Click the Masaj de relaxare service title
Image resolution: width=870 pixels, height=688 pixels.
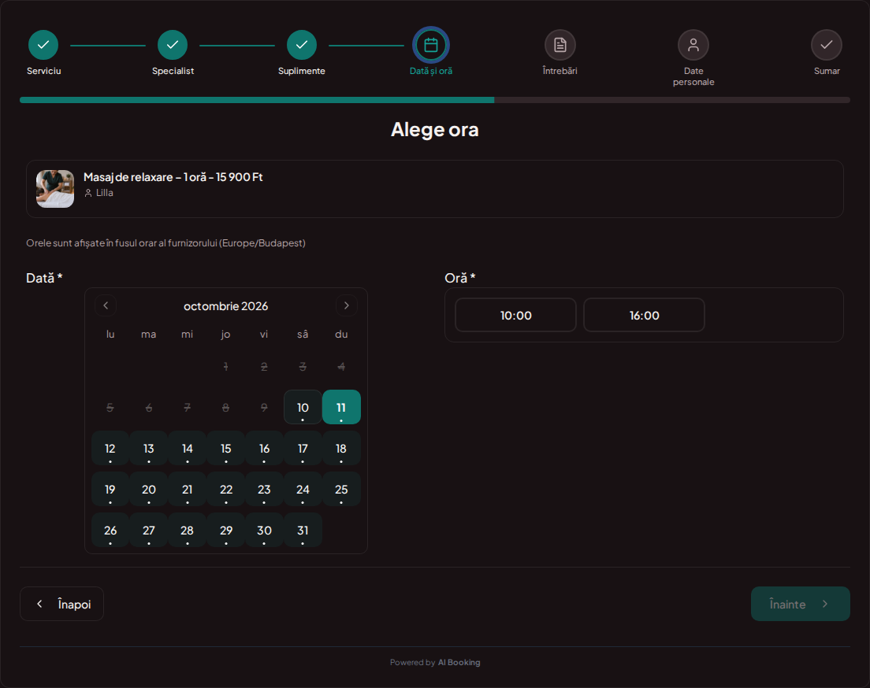173,177
